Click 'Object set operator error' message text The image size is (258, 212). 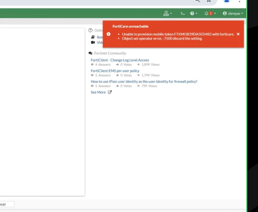[162, 38]
